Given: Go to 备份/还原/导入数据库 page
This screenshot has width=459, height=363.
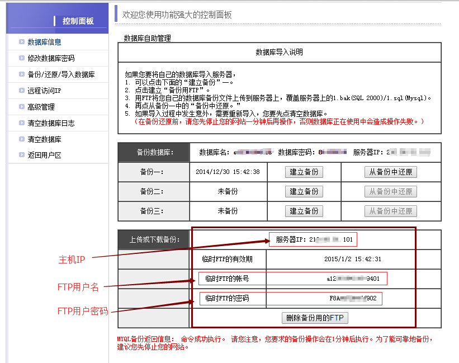Looking at the screenshot, I should [61, 74].
